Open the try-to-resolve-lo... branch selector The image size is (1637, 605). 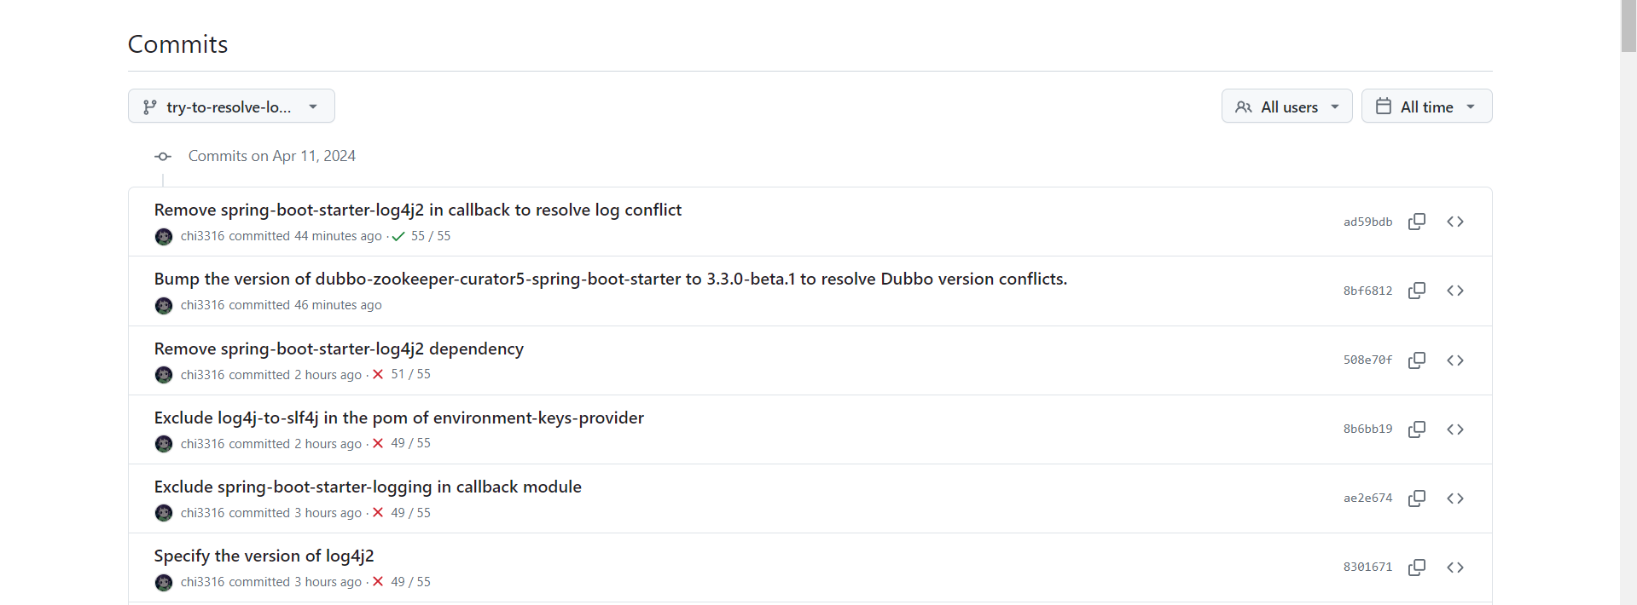[x=231, y=107]
